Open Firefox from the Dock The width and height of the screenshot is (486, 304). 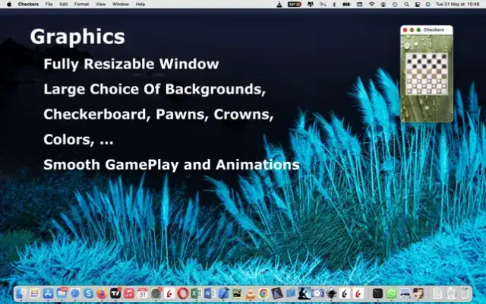click(102, 293)
